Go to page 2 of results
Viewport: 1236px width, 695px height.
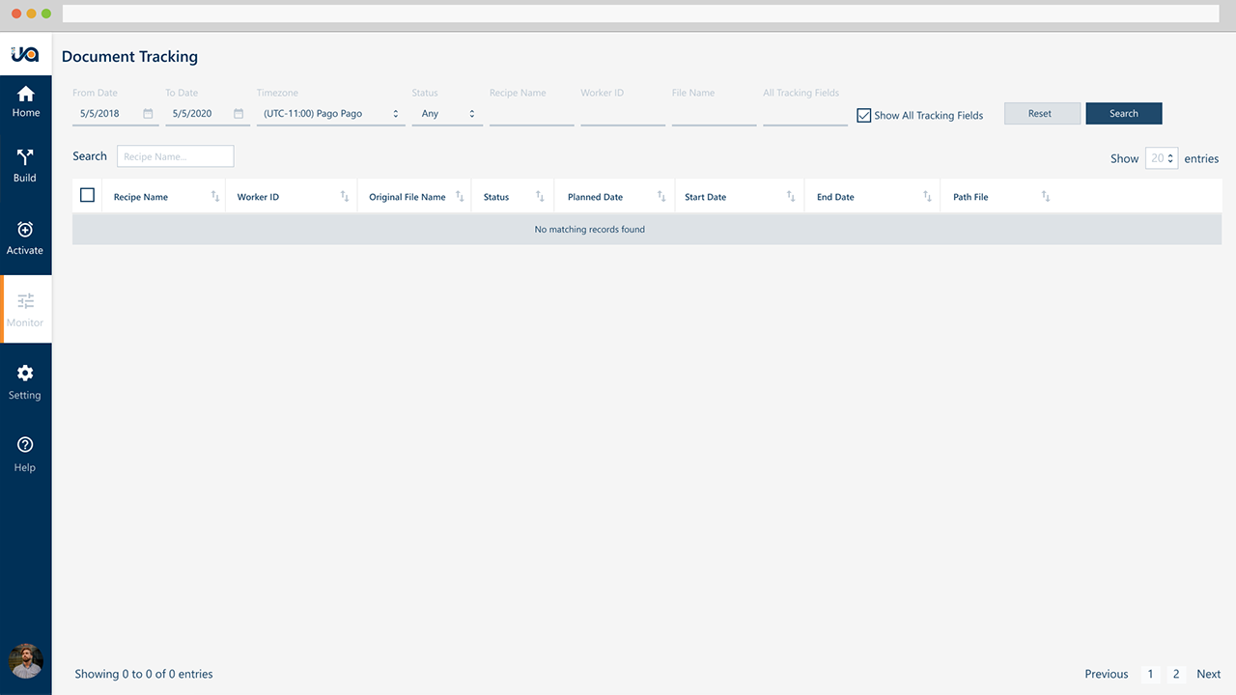[1175, 674]
